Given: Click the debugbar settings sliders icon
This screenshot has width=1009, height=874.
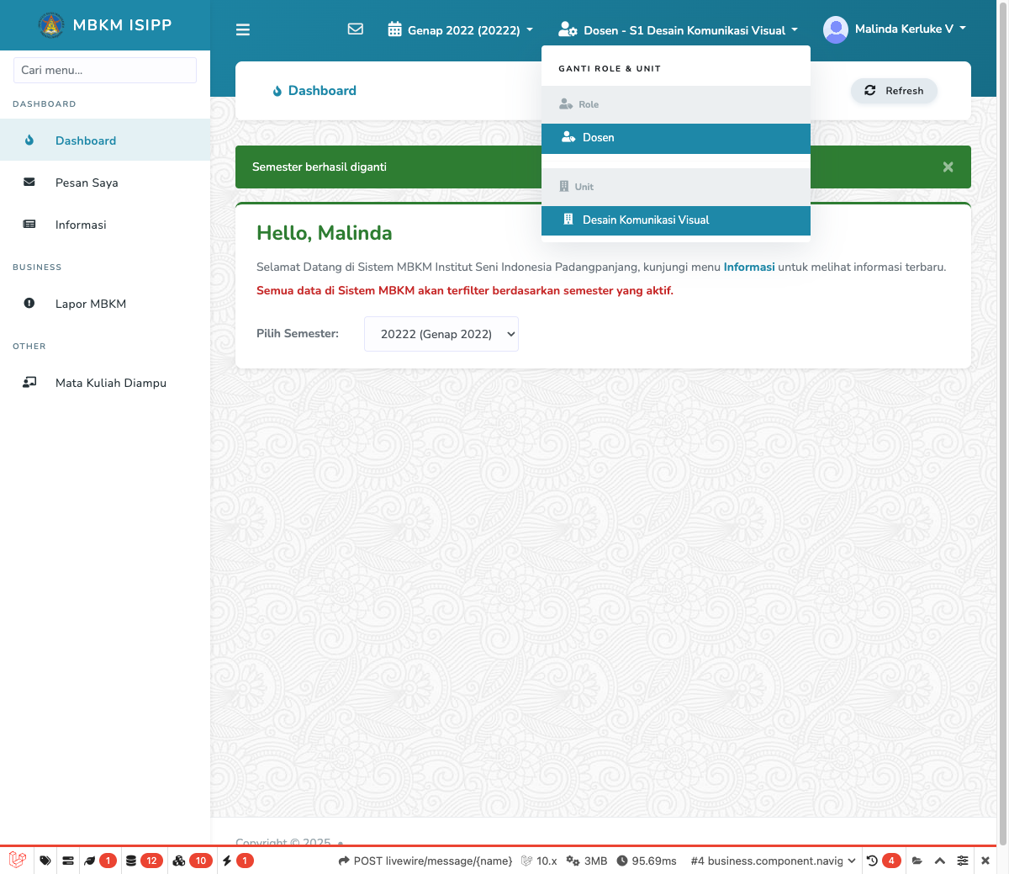Looking at the screenshot, I should click(x=963, y=861).
